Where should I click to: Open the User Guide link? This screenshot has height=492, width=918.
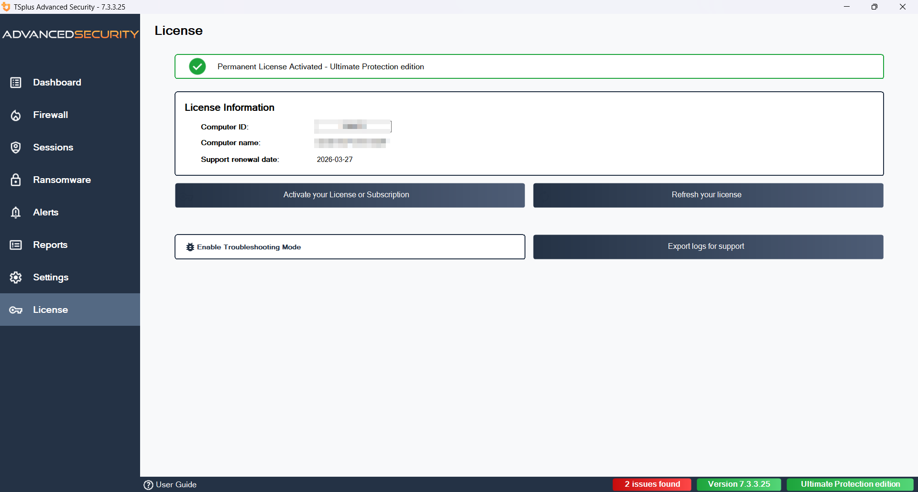point(176,484)
